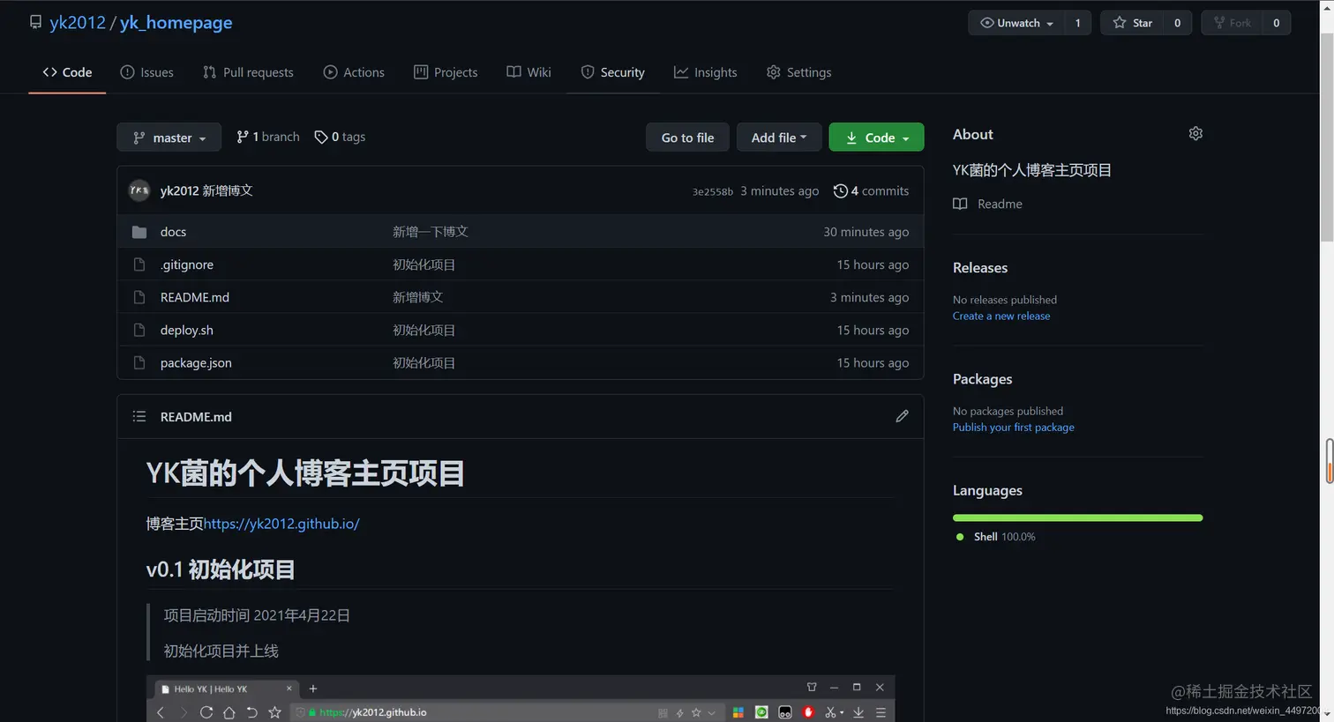Open the Packages heading link
The height and width of the screenshot is (722, 1334).
tap(983, 379)
